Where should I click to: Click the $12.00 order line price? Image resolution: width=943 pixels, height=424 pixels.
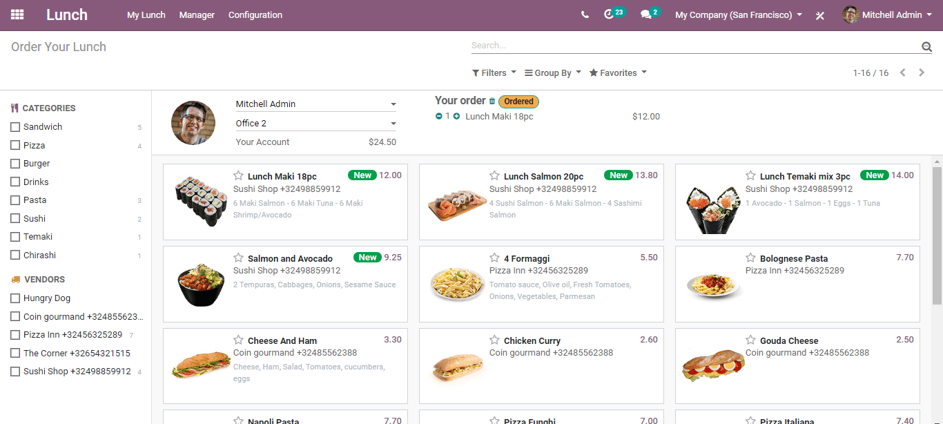click(646, 117)
